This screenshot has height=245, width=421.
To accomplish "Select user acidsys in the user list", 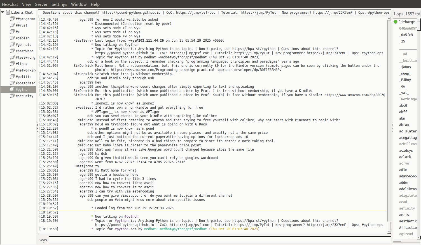I will pos(406,150).
